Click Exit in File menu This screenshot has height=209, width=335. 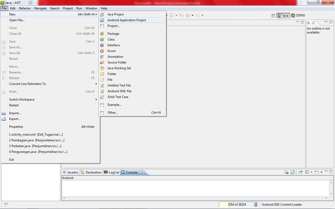coord(50,160)
